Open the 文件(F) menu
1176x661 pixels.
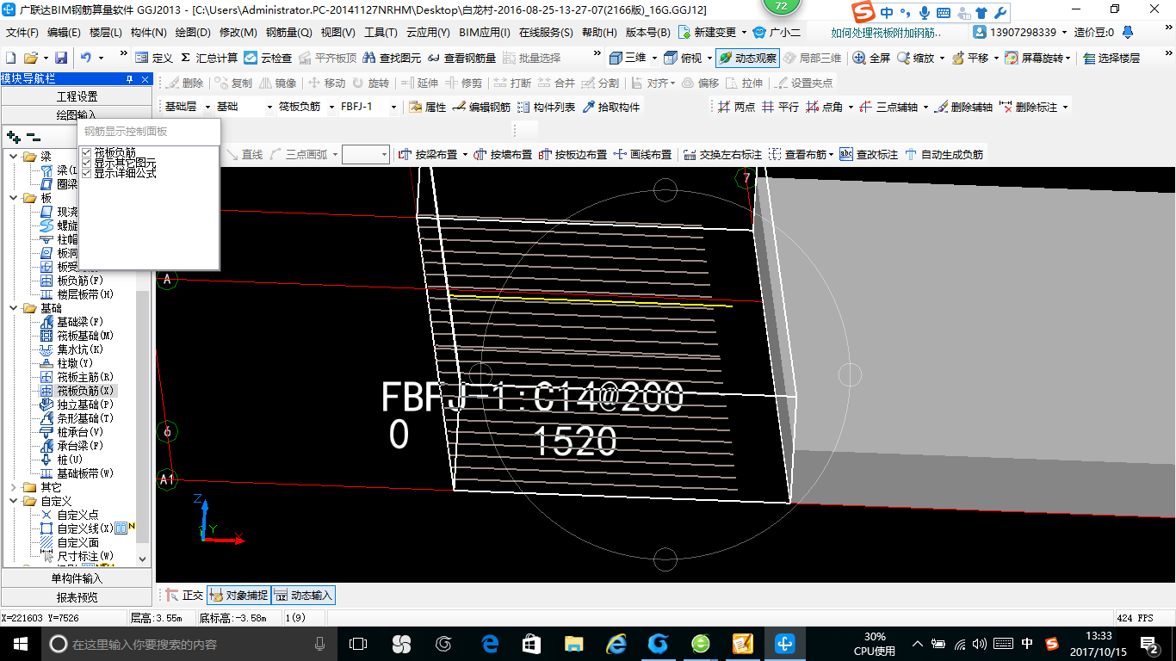(22, 33)
